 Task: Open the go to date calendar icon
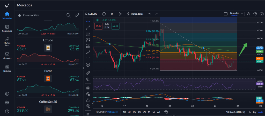(166, 112)
